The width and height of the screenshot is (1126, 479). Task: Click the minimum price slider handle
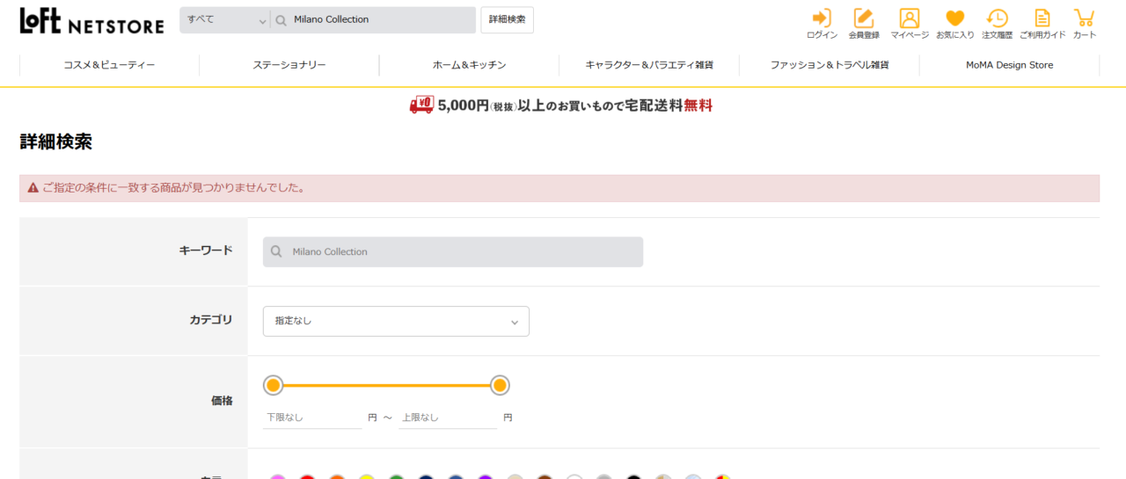[x=274, y=385]
